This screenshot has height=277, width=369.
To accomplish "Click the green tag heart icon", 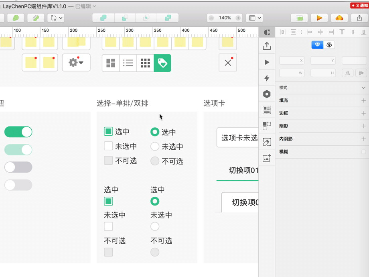I will coord(162,63).
